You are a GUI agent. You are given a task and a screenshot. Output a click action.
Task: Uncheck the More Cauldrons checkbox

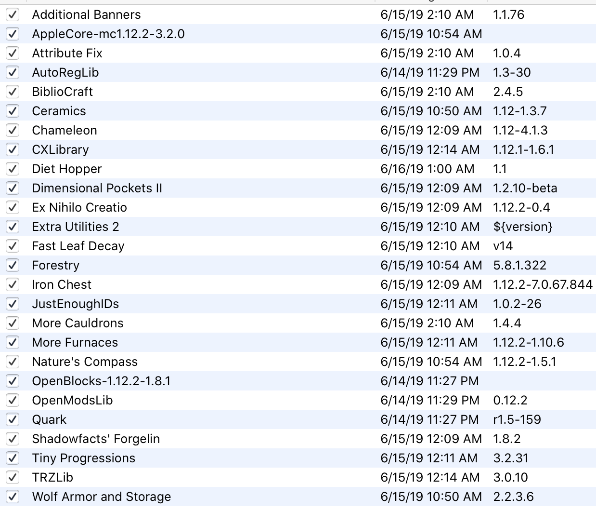tap(13, 323)
